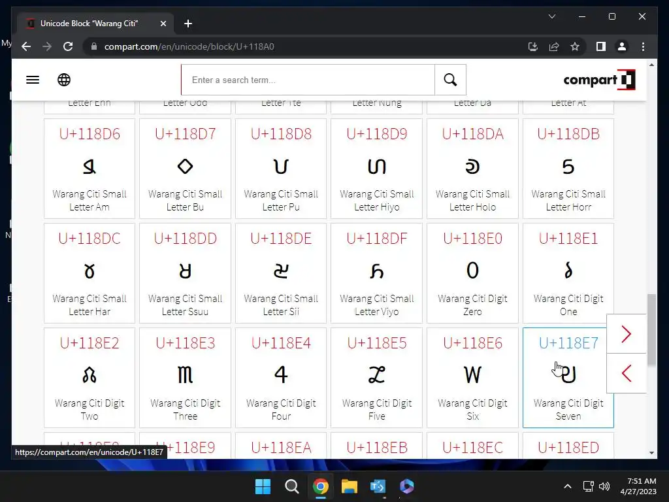Go forward in browser history

coord(47,46)
